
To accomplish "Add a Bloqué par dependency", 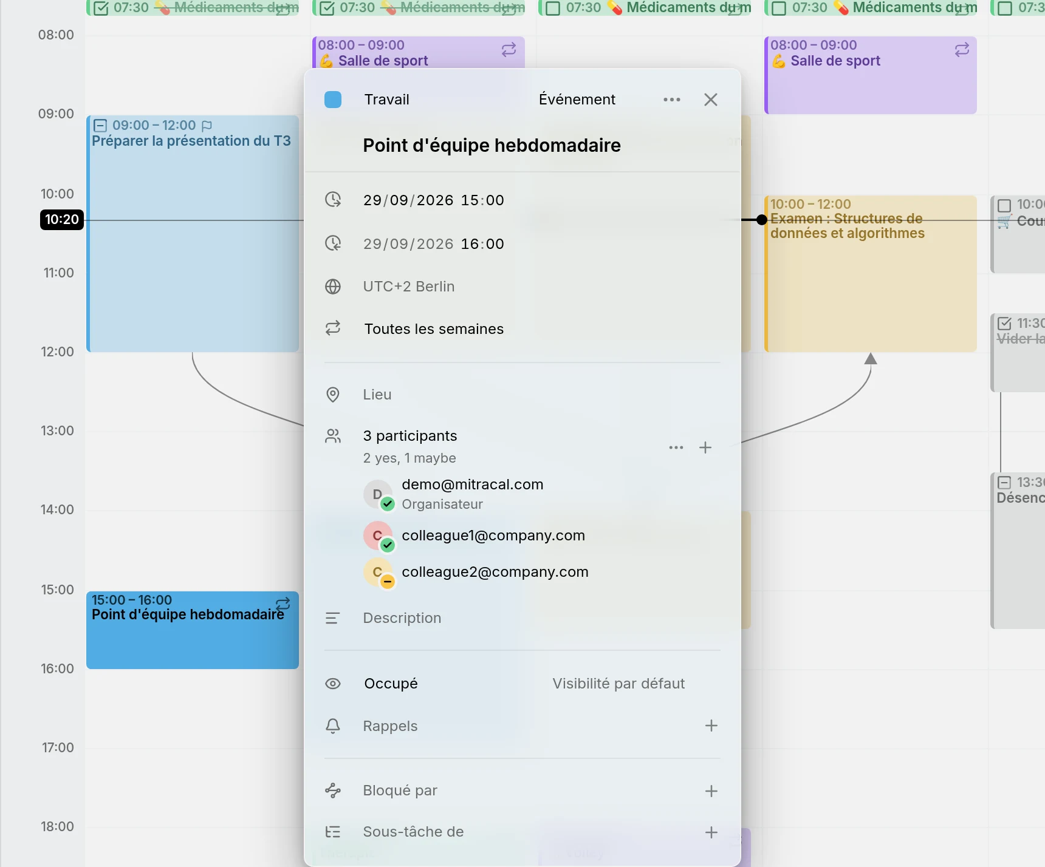I will point(711,790).
